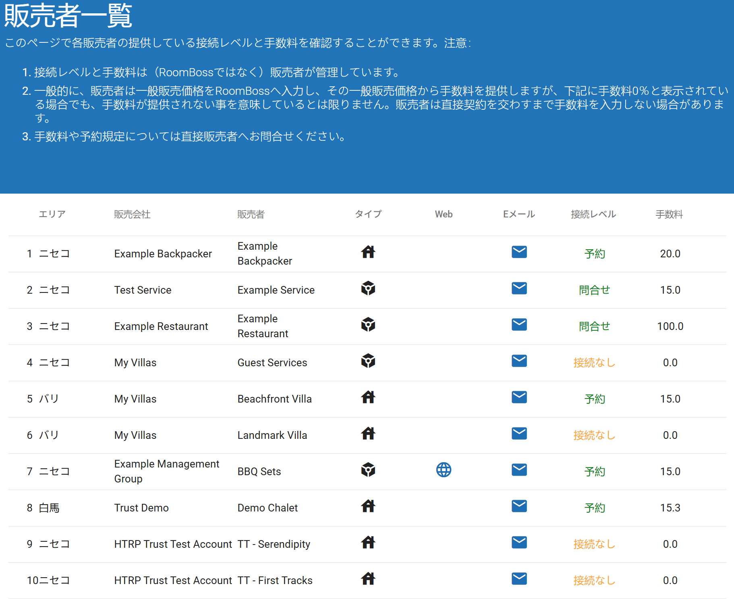The image size is (734, 599).
Task: Click 接続なし in the Guest Services row
Action: point(594,363)
